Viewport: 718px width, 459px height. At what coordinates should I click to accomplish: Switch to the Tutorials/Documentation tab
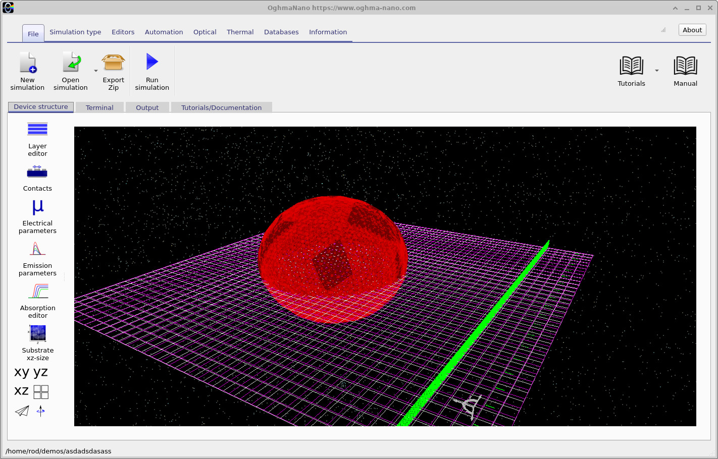click(222, 107)
